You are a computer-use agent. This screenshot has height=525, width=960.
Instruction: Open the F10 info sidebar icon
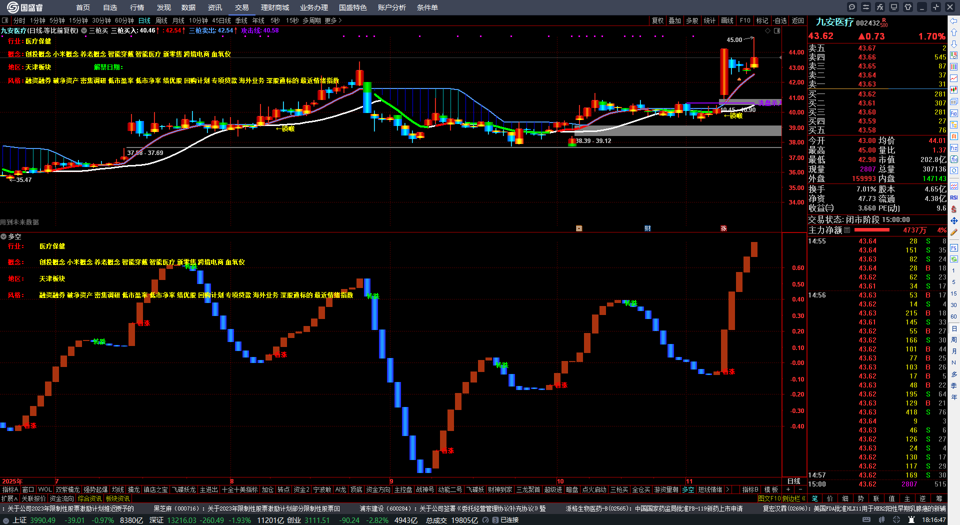(x=954, y=113)
